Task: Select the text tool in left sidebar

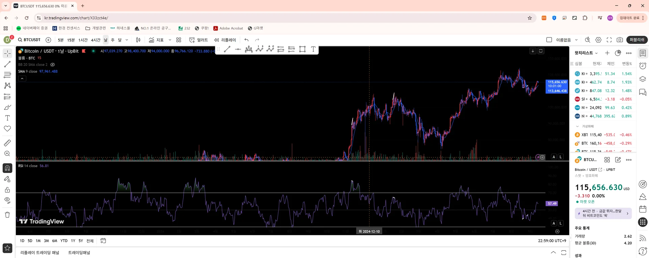Action: (7, 118)
